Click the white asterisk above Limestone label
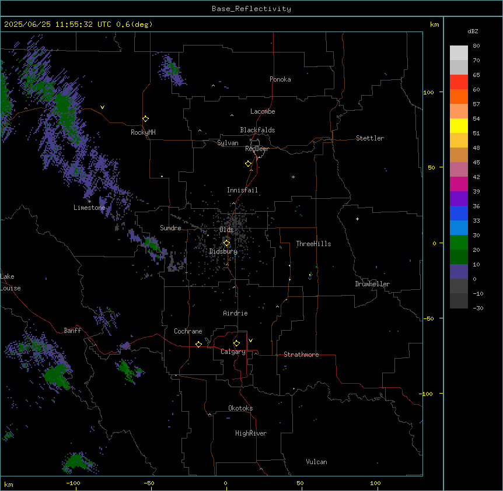 pyautogui.click(x=89, y=201)
